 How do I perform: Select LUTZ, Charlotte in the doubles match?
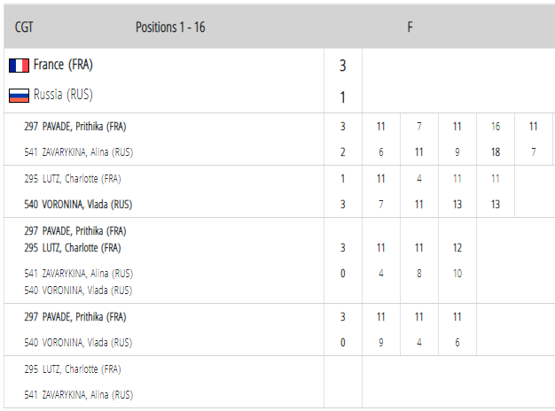(73, 248)
